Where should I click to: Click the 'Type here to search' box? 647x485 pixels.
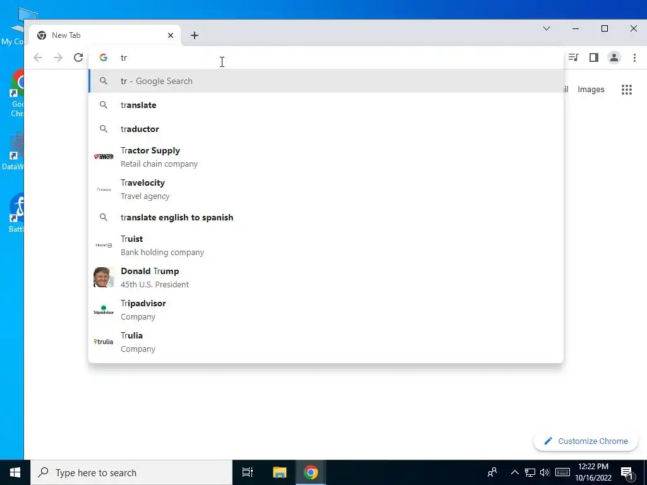pos(131,472)
